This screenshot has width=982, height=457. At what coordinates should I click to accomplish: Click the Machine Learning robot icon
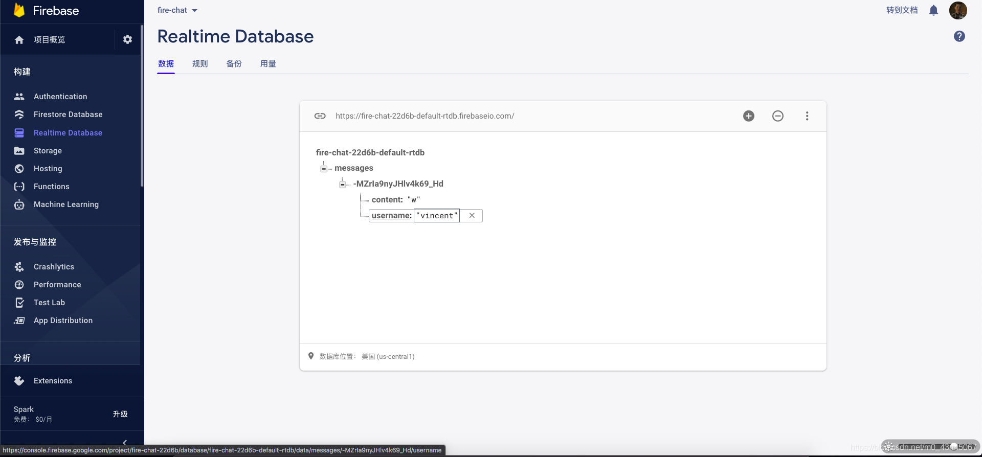point(19,204)
